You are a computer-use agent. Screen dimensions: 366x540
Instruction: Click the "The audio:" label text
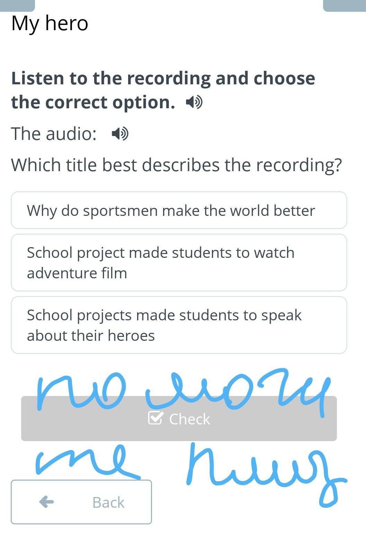pos(54,134)
